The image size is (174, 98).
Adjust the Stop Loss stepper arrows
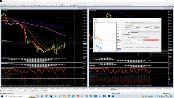click(x=139, y=27)
